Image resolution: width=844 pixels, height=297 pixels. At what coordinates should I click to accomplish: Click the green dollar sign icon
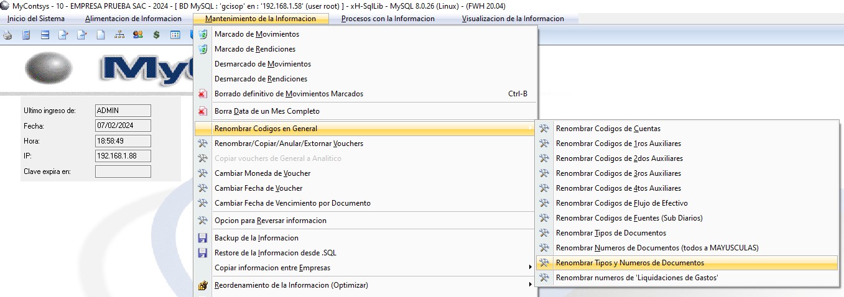(x=157, y=35)
